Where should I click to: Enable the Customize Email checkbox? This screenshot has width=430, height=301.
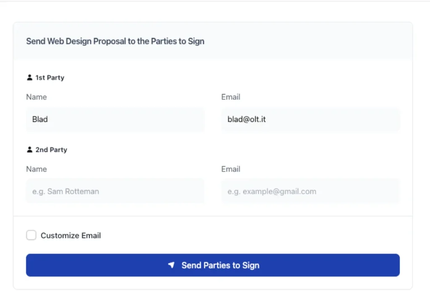31,235
